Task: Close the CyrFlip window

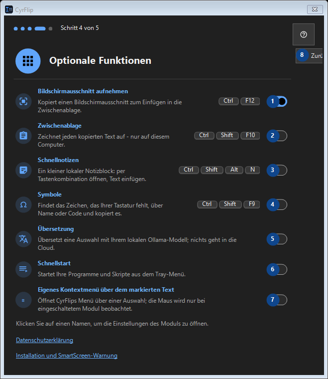Action: click(315, 9)
